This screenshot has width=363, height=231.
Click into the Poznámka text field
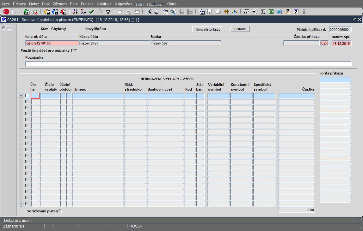point(188,64)
